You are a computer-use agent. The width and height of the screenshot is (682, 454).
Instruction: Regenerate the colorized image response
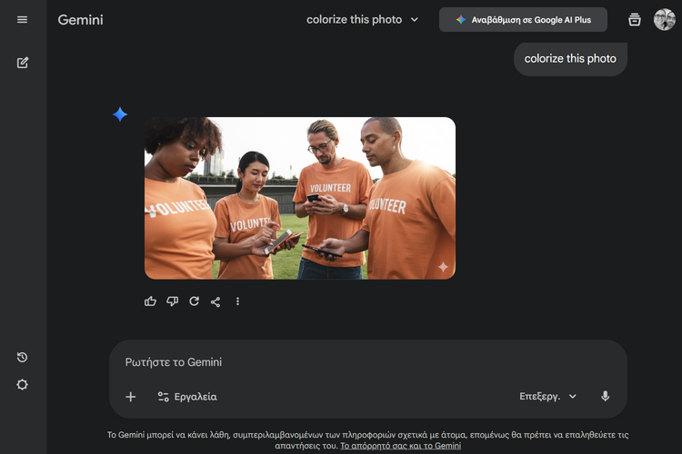(x=194, y=301)
